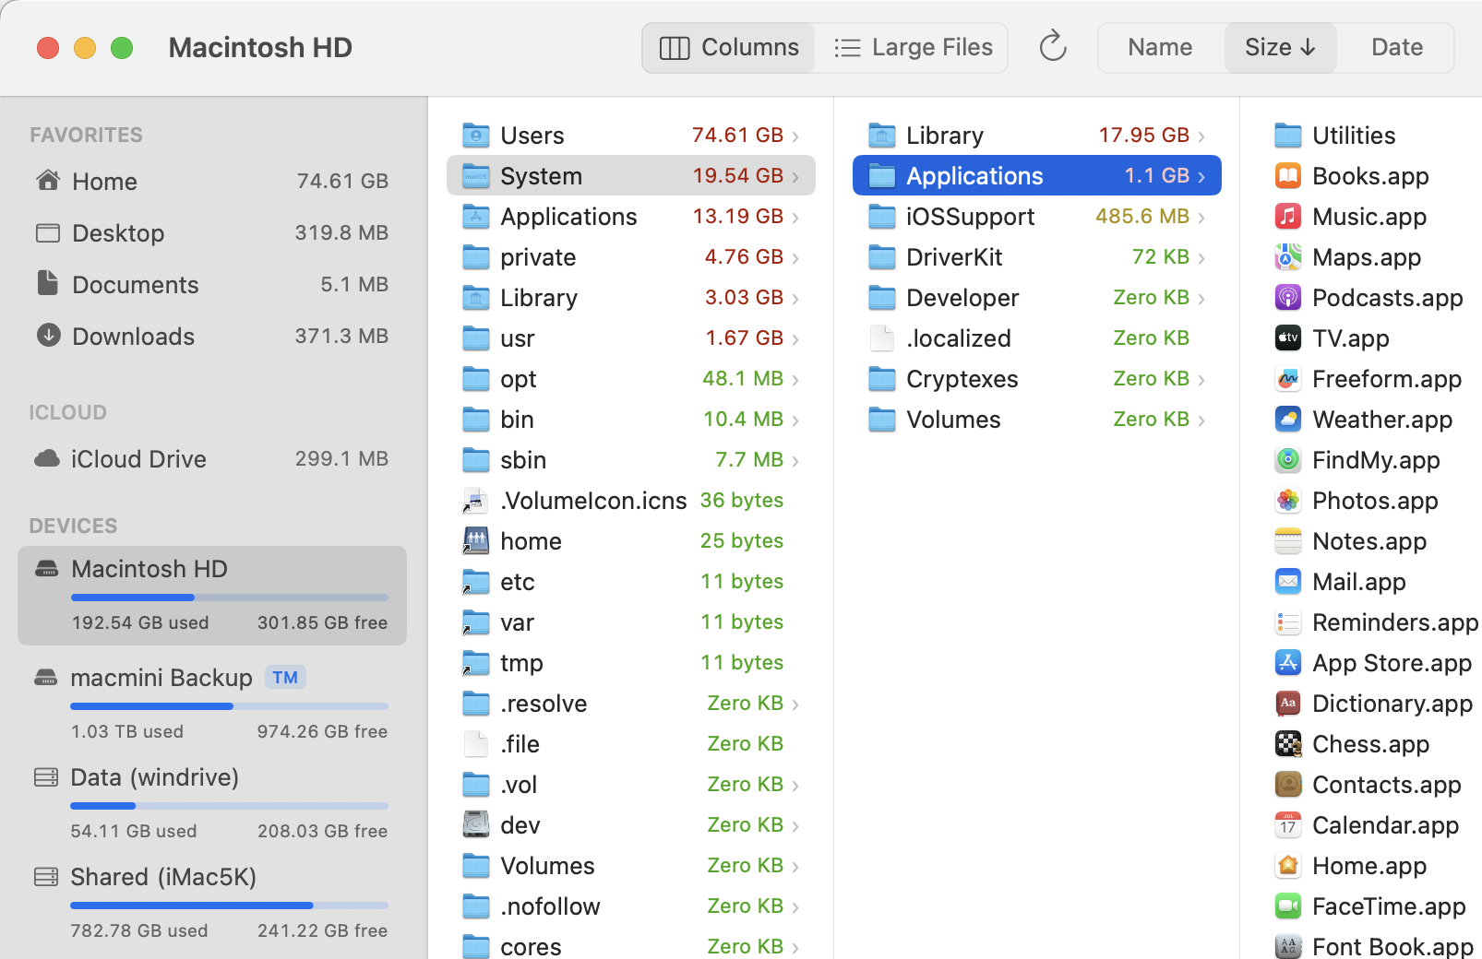Switch to Columns view
The width and height of the screenshot is (1482, 959).
point(729,47)
